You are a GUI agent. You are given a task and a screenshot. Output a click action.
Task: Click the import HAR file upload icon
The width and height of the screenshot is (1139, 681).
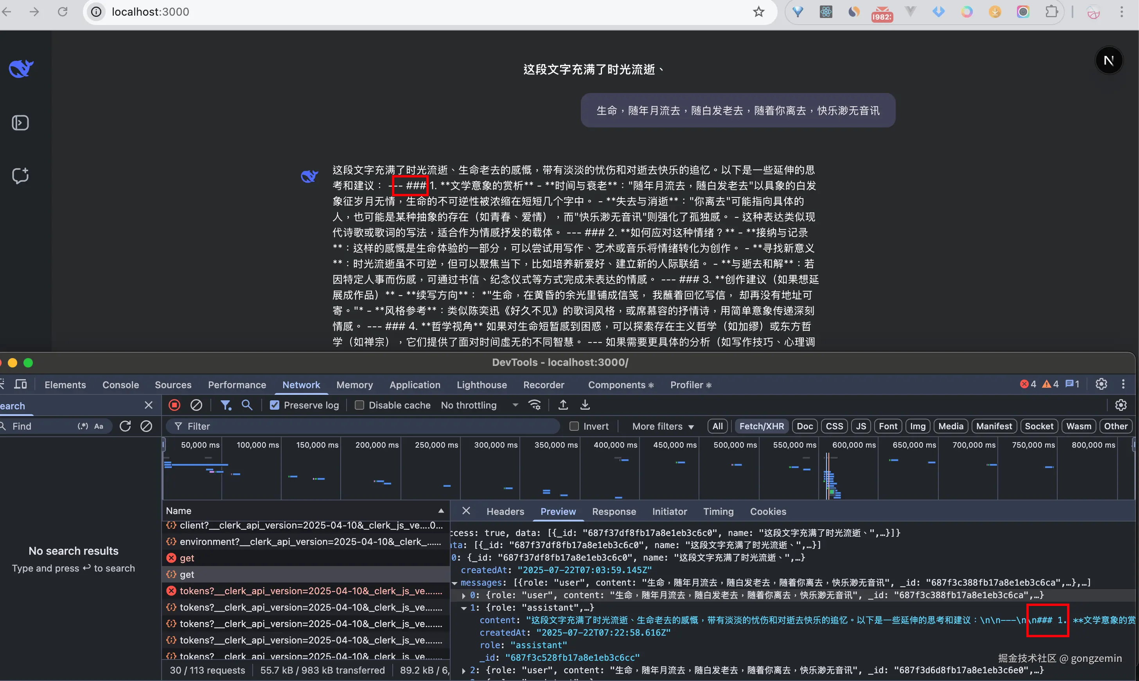tap(563, 405)
